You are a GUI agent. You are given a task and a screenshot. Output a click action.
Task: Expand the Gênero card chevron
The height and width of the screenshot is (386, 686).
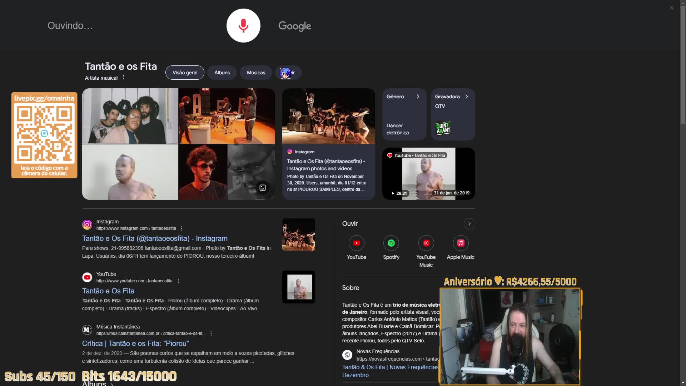point(418,96)
